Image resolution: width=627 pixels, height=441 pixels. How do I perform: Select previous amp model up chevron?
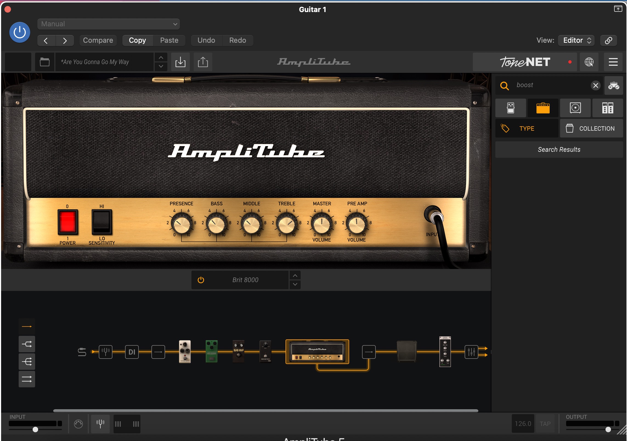[295, 276]
